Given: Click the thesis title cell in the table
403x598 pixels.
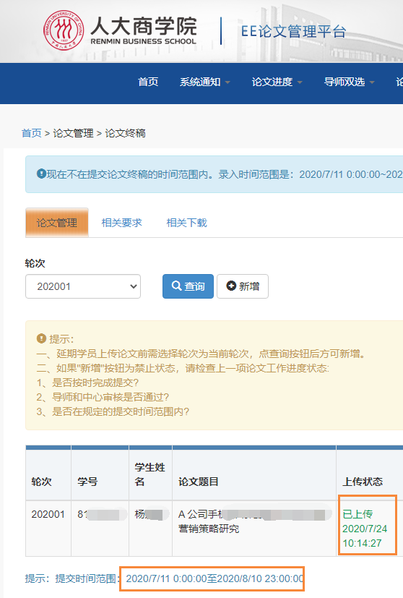Looking at the screenshot, I should click(254, 529).
